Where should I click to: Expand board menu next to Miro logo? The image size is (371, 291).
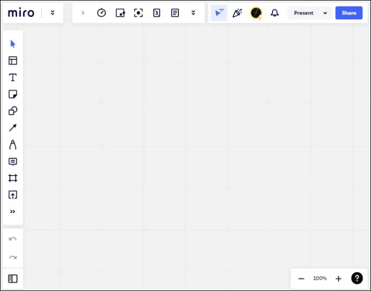click(52, 13)
